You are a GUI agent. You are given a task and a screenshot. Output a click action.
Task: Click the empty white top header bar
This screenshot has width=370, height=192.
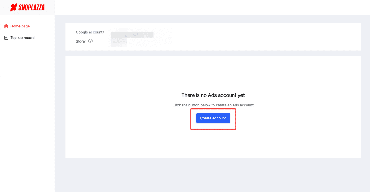[212, 8]
